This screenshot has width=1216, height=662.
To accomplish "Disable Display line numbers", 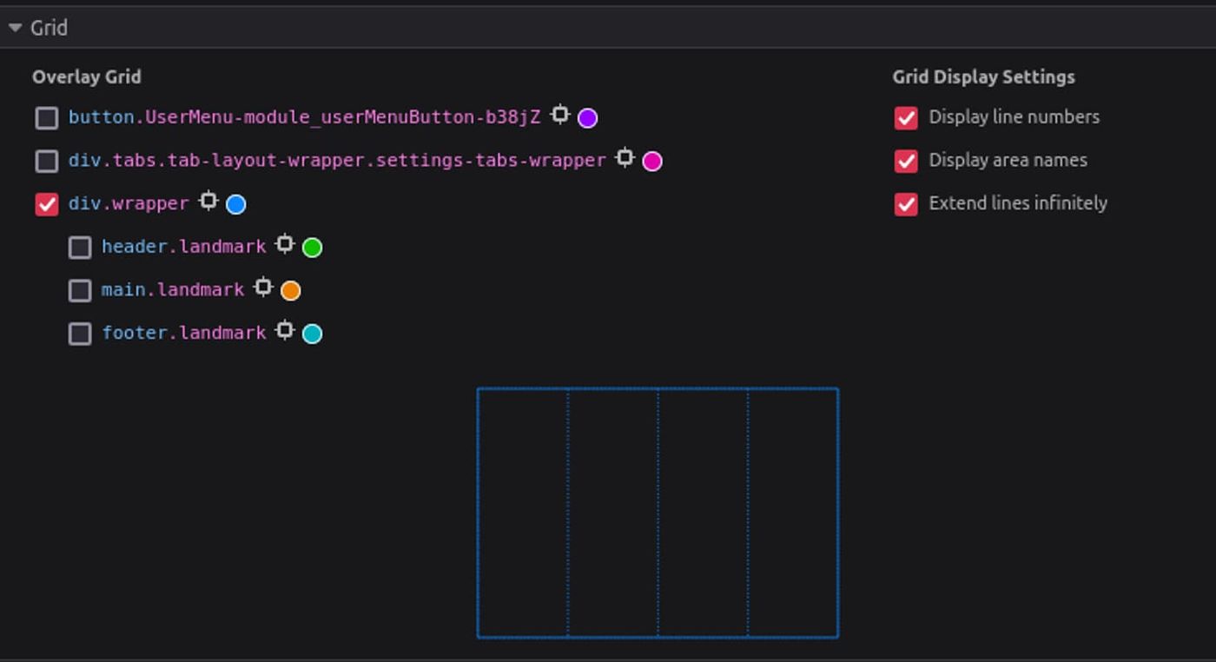I will [907, 116].
